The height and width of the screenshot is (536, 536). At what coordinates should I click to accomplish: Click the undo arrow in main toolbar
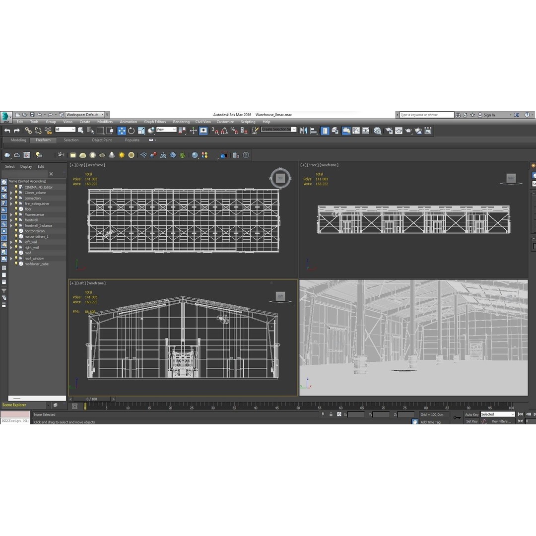pyautogui.click(x=7, y=131)
